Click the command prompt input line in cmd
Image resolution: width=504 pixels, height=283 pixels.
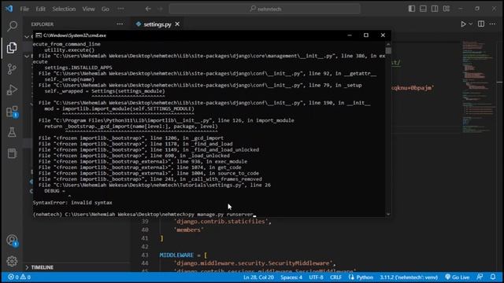144,214
